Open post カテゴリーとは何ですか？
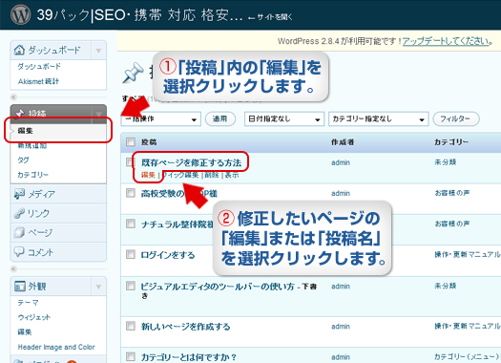This screenshot has height=363, width=501. point(189,357)
